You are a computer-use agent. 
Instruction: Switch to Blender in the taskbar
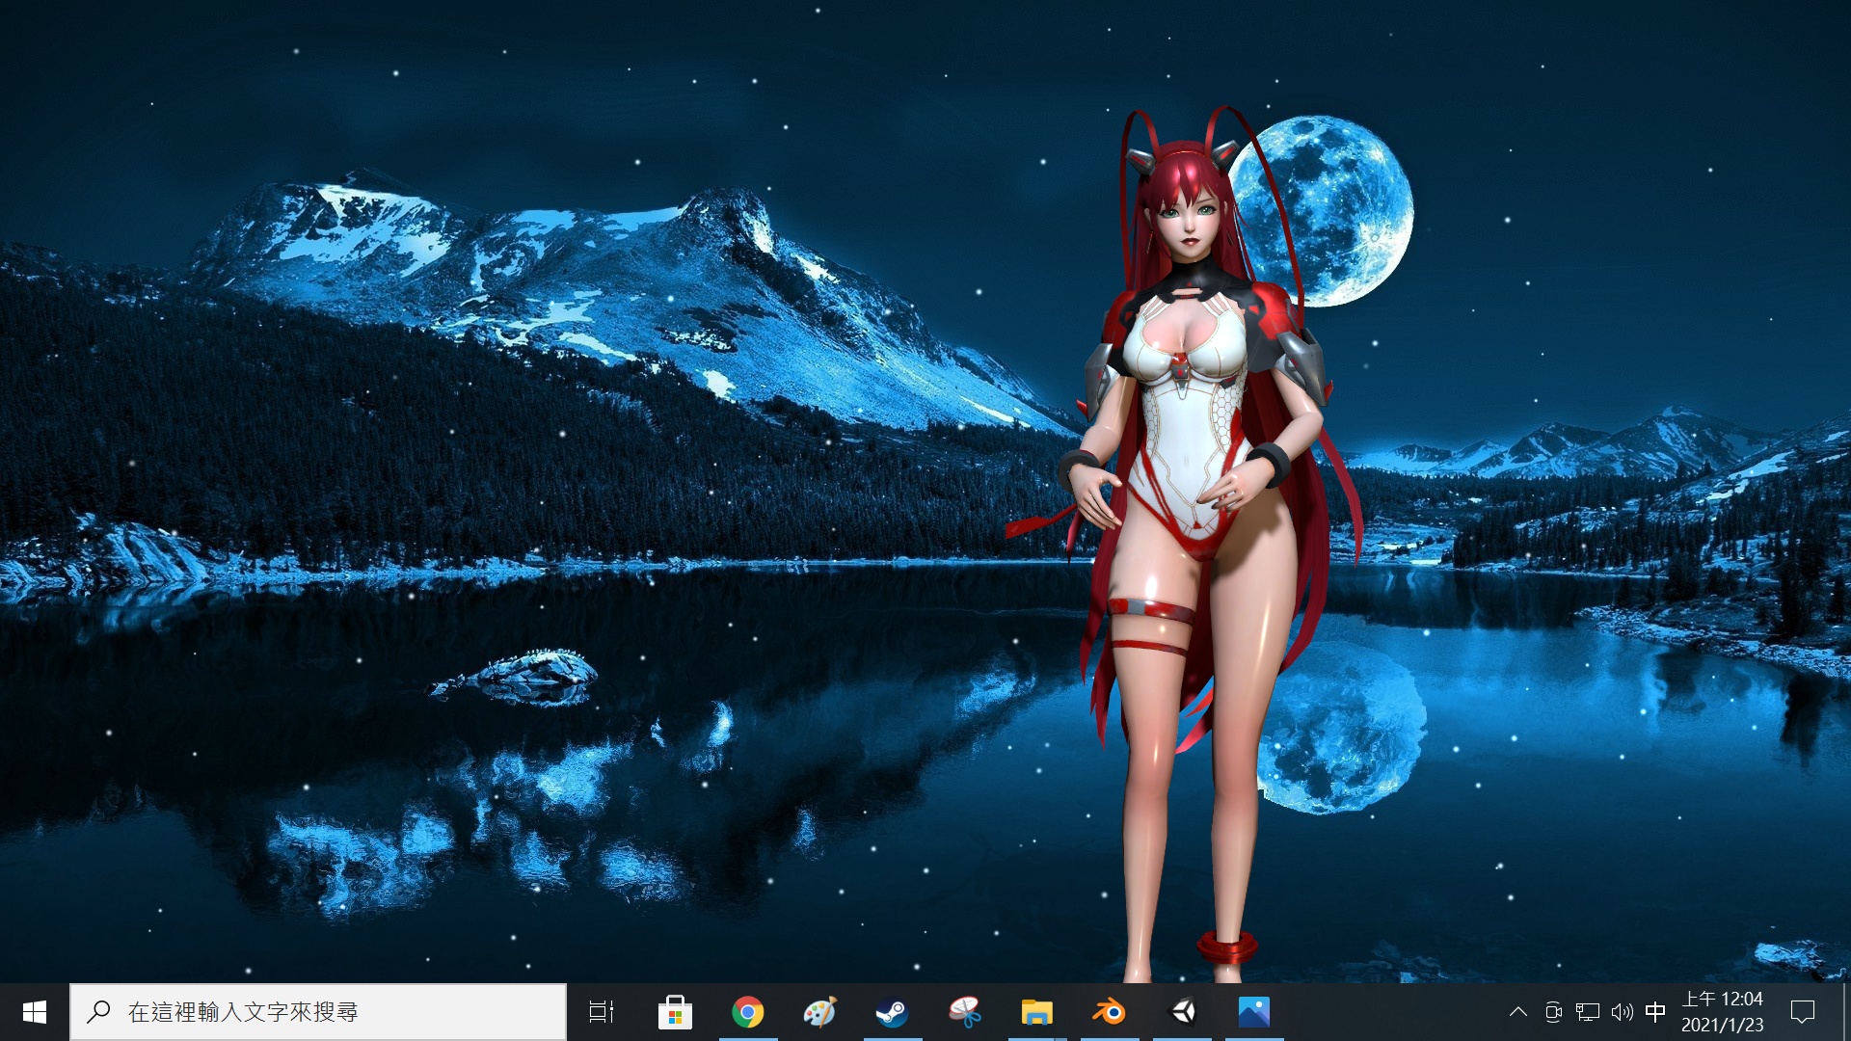click(1109, 1012)
